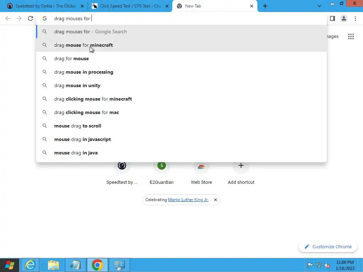Launch Internet Explorer from the taskbar
Screen dimensions: 363x272
[x=30, y=265]
